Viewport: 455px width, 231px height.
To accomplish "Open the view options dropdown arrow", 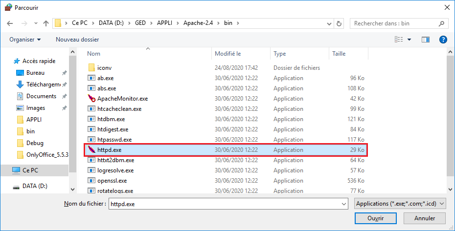I will pyautogui.click(x=409, y=40).
